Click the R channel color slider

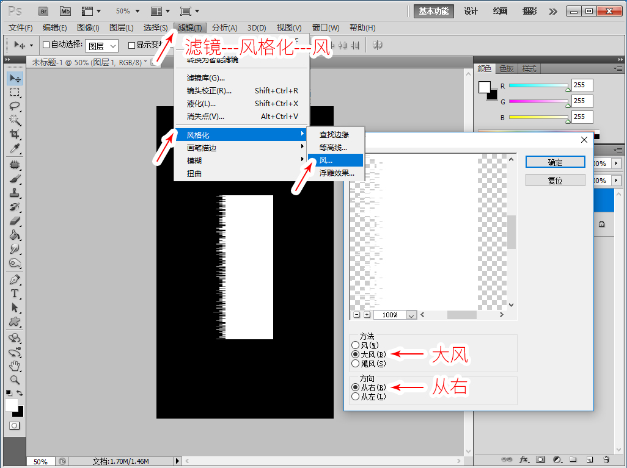click(538, 86)
